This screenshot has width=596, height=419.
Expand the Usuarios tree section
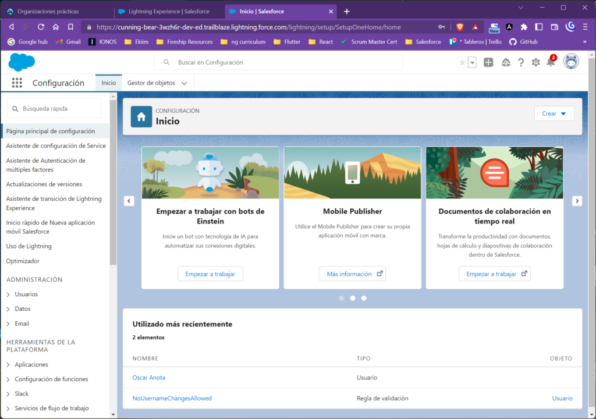point(8,294)
